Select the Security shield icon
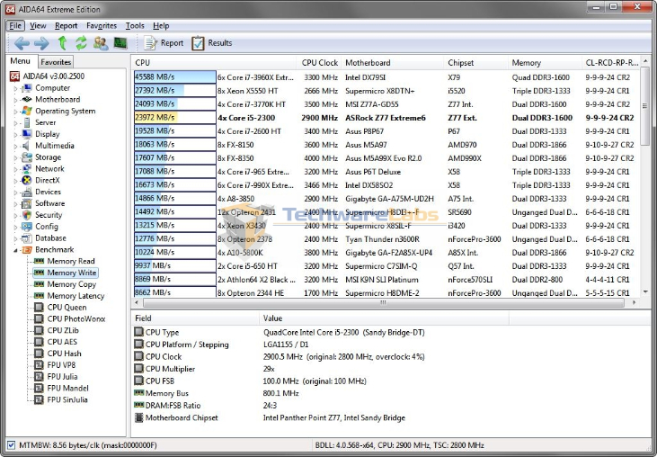The image size is (657, 457). click(27, 215)
